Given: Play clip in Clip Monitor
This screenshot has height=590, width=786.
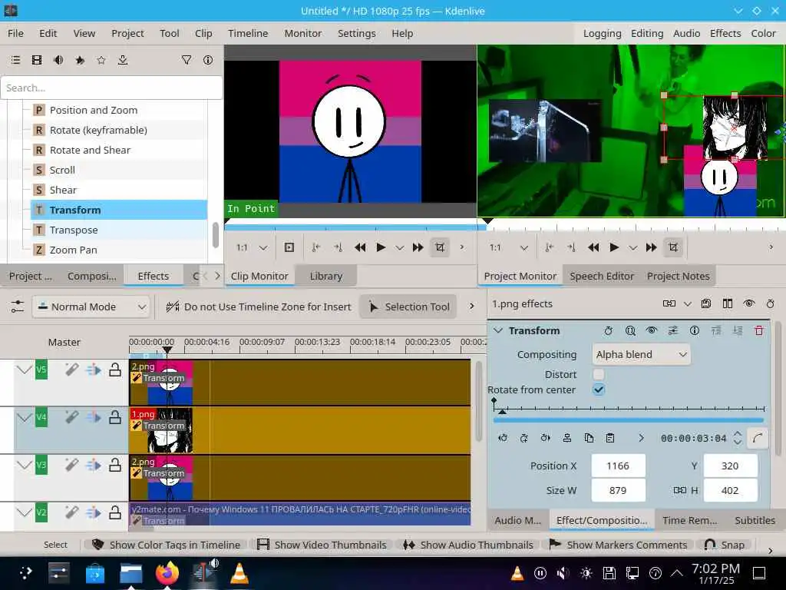Looking at the screenshot, I should 381,247.
